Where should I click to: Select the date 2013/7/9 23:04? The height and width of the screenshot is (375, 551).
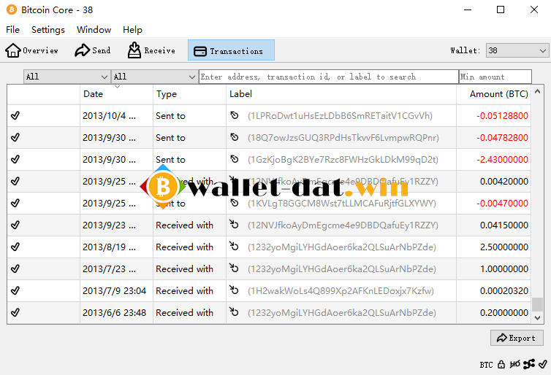point(114,291)
